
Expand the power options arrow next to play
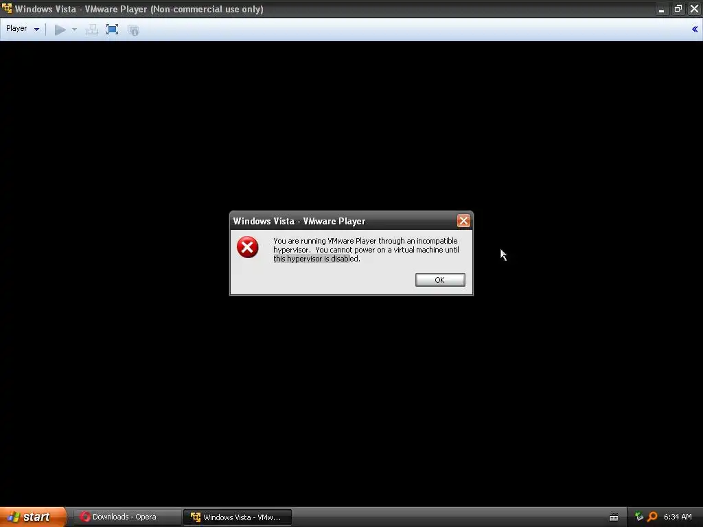tap(74, 30)
